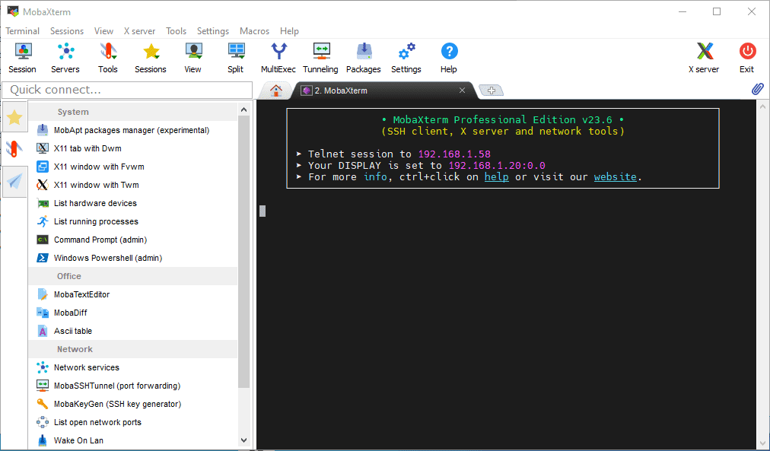Select the Wake On Lan tool

point(132,440)
